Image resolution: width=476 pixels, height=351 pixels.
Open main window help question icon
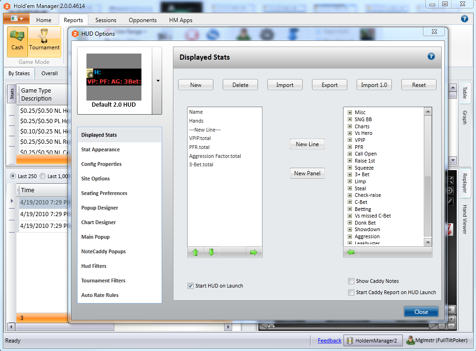(x=464, y=19)
